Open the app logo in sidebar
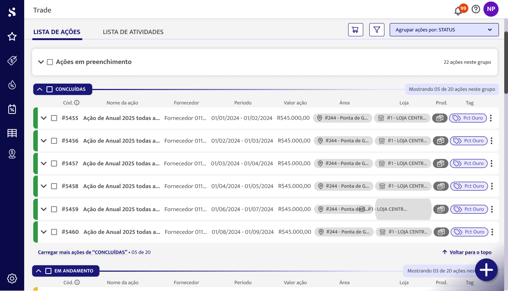Image resolution: width=508 pixels, height=291 pixels. pos(12,12)
